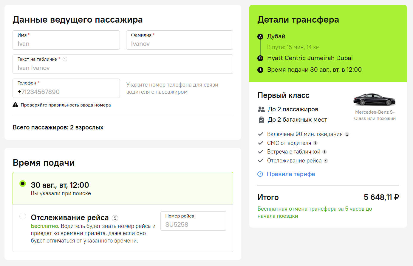Click the luggage icon near До 2 багажных мест
This screenshot has width=413, height=266.
261,120
